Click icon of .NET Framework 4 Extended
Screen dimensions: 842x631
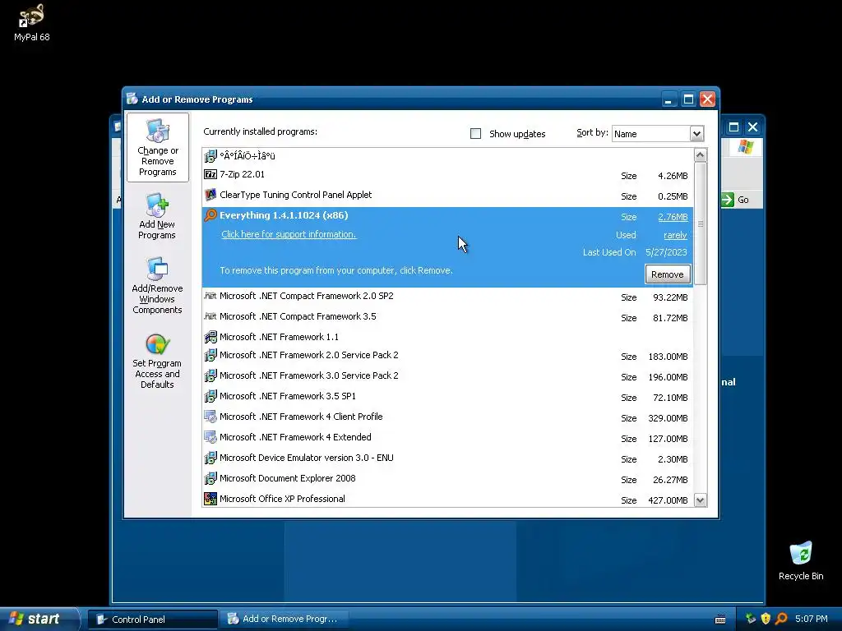[210, 437]
